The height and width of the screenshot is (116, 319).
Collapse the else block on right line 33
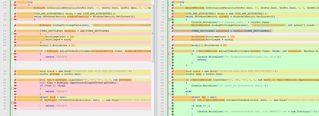(170, 94)
